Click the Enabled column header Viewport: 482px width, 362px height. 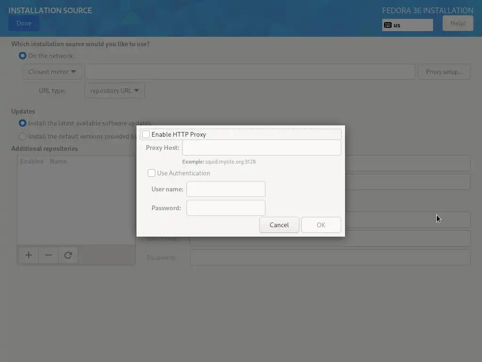click(x=32, y=161)
